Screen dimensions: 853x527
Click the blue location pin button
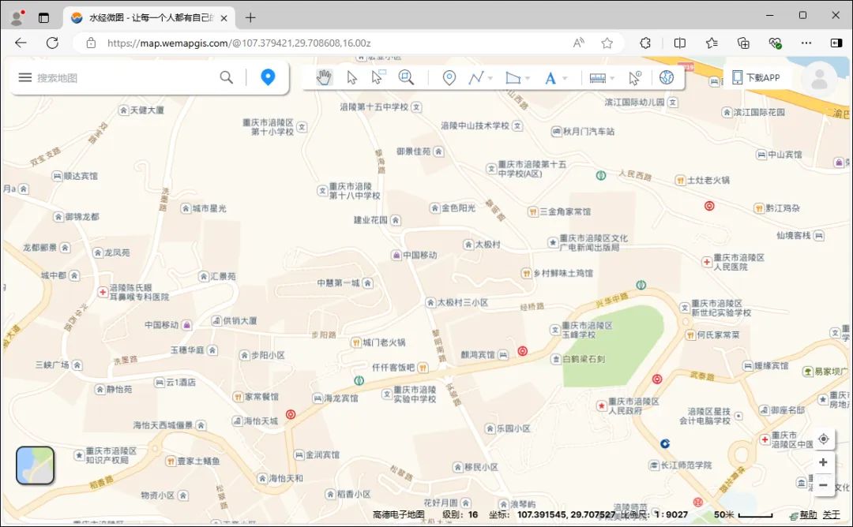click(x=268, y=77)
